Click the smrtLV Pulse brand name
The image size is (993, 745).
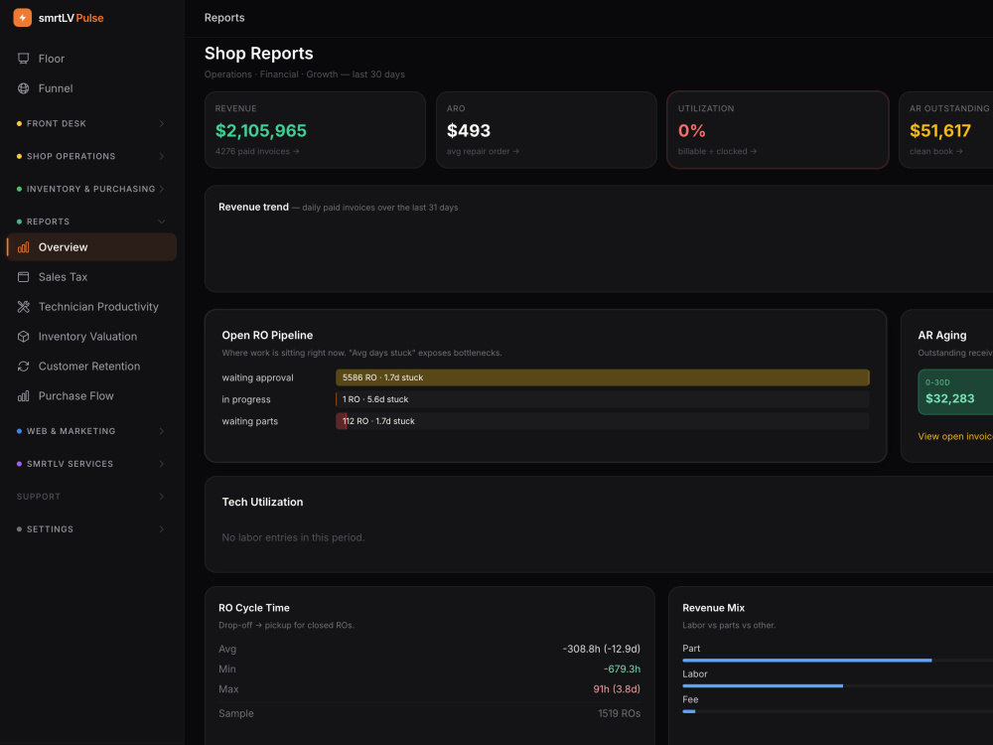pos(71,18)
